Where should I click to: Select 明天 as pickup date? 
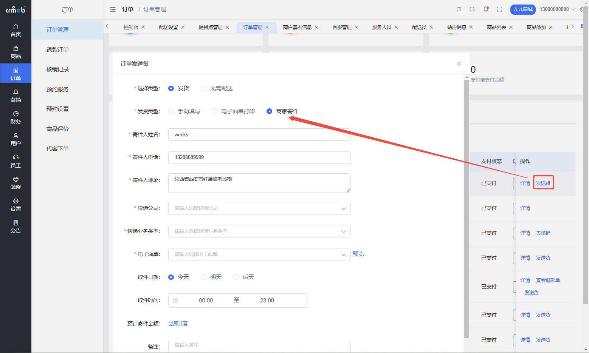click(x=204, y=277)
